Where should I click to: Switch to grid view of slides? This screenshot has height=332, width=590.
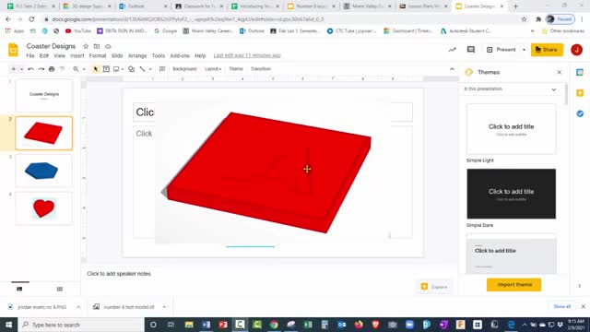pyautogui.click(x=59, y=289)
